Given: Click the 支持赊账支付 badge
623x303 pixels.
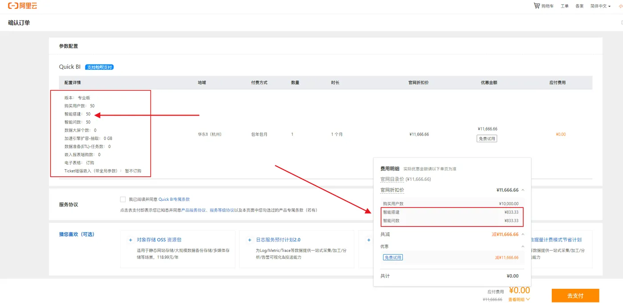Looking at the screenshot, I should [100, 67].
